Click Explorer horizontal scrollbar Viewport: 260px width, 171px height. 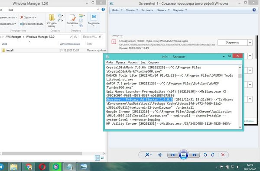pos(42,154)
